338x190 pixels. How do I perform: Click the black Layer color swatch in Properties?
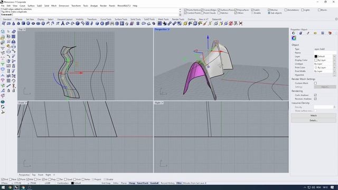[x=316, y=56]
